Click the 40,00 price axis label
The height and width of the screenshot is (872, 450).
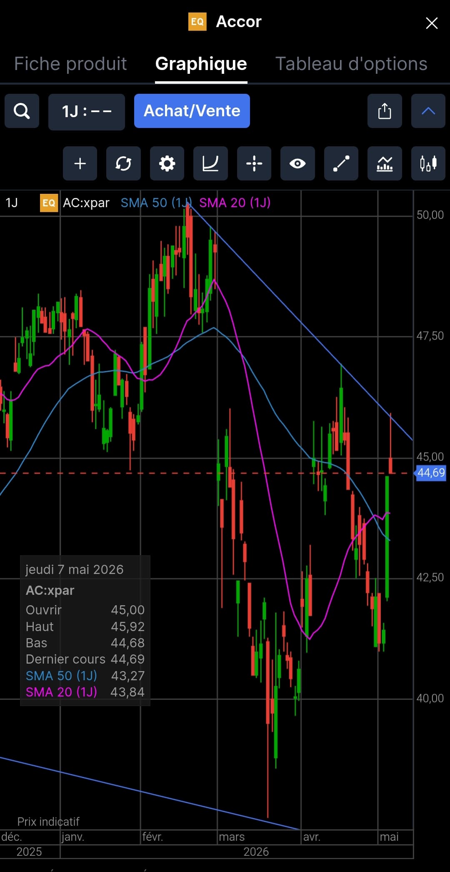point(430,699)
